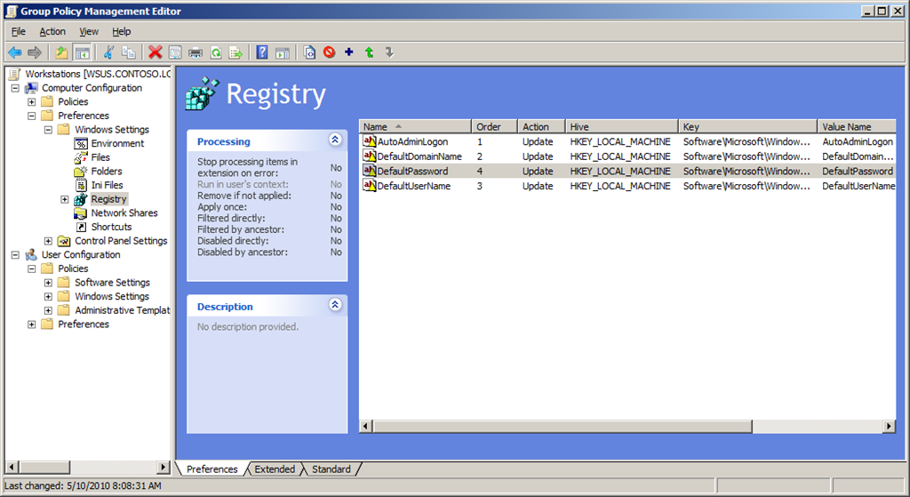Image resolution: width=910 pixels, height=497 pixels.
Task: Select the AutoAdminLogon registry item
Action: coord(412,141)
